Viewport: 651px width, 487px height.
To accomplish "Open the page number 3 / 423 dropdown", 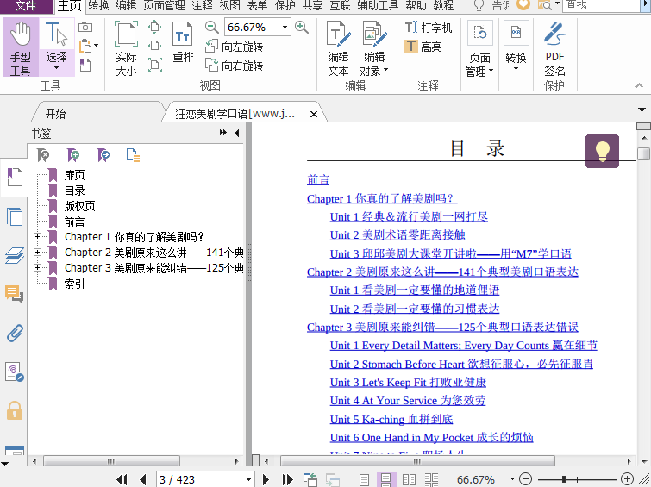I will coord(248,480).
